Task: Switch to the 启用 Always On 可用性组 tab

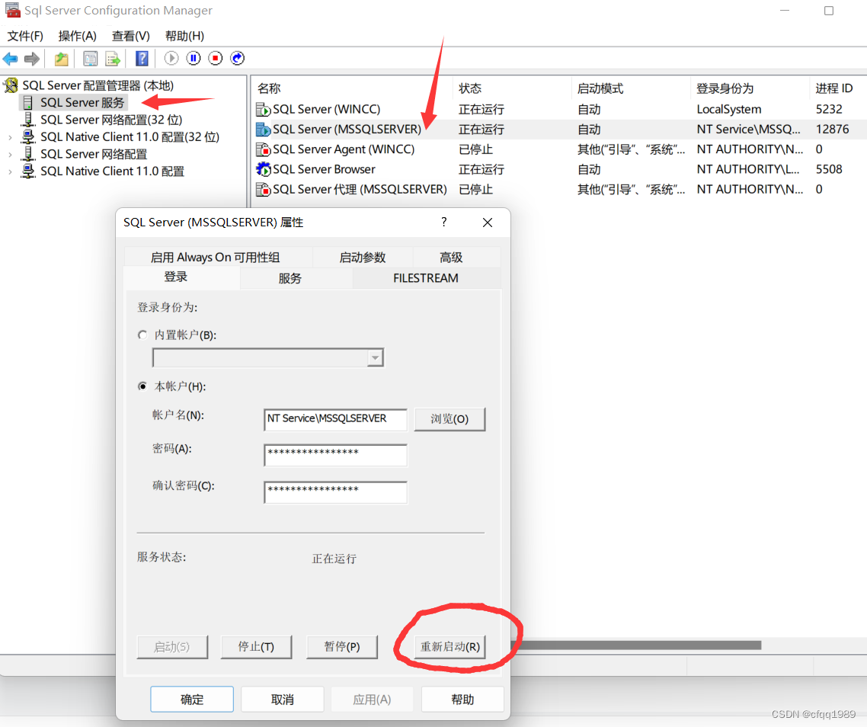Action: 219,258
